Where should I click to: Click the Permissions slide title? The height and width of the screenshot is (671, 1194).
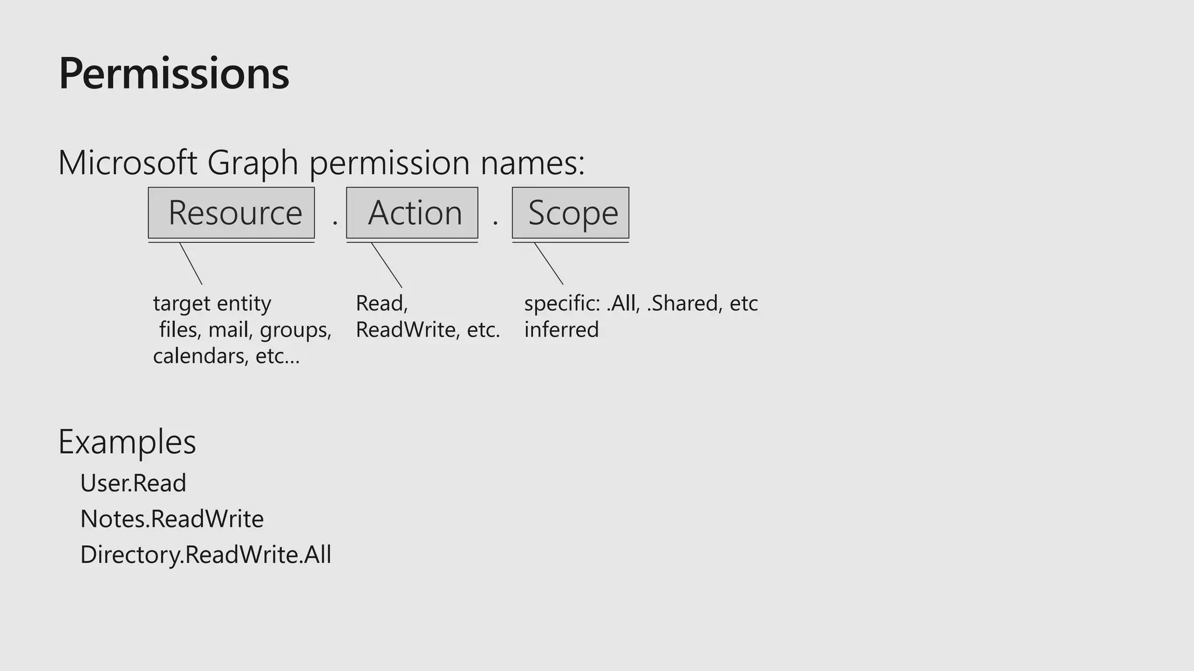click(174, 74)
